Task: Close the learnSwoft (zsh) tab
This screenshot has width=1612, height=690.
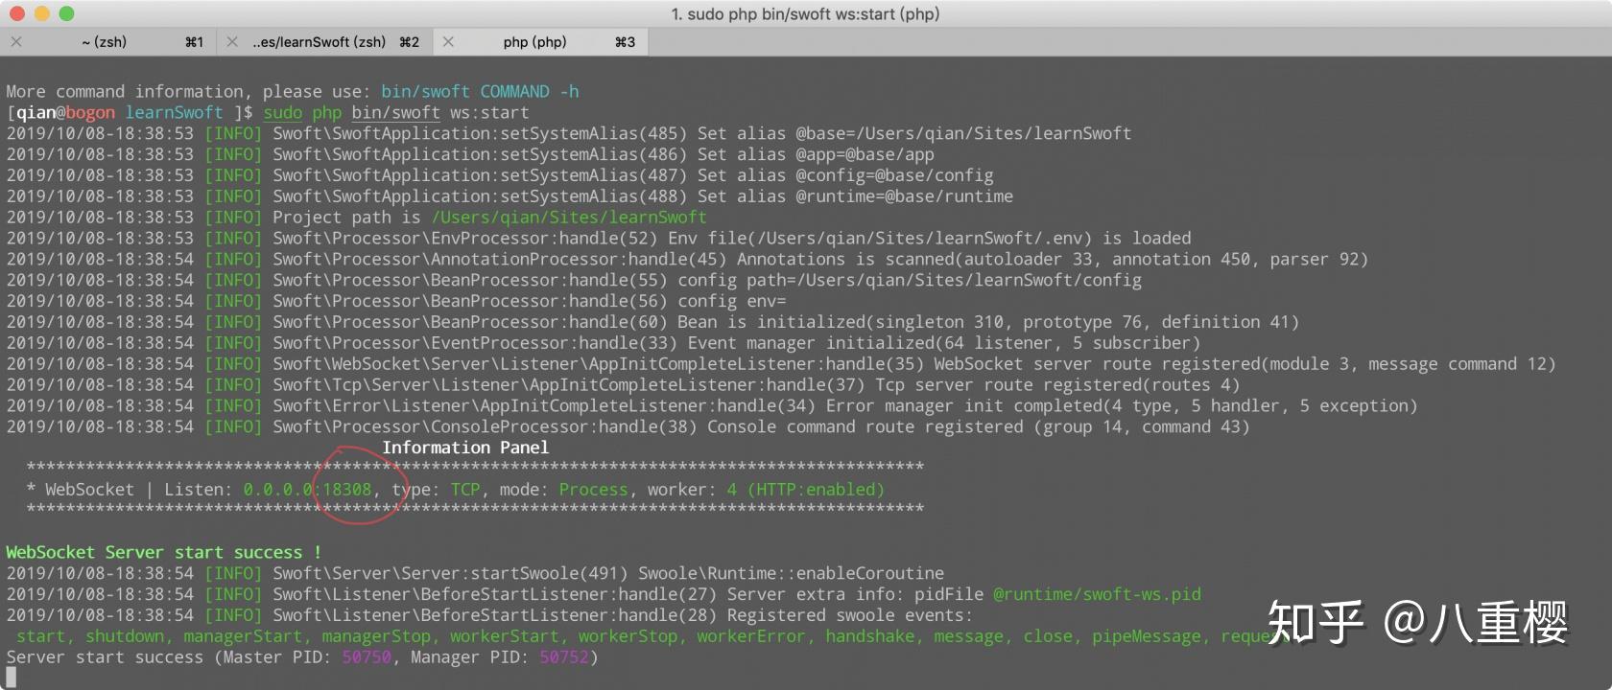Action: point(232,42)
